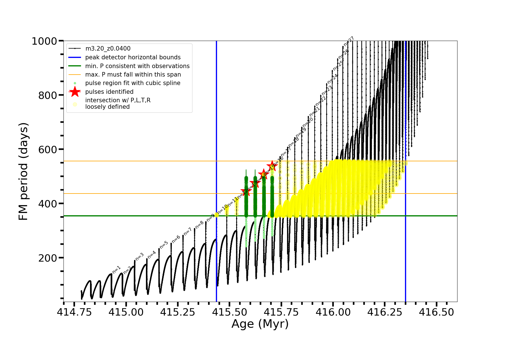This screenshot has width=508, height=339.
Task: Select the m3.20_z0.0400 legend entry
Action: point(108,49)
